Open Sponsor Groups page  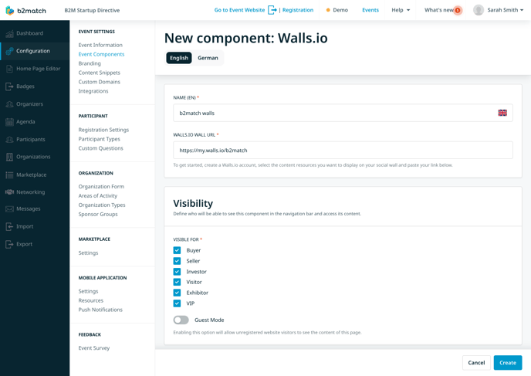click(98, 214)
